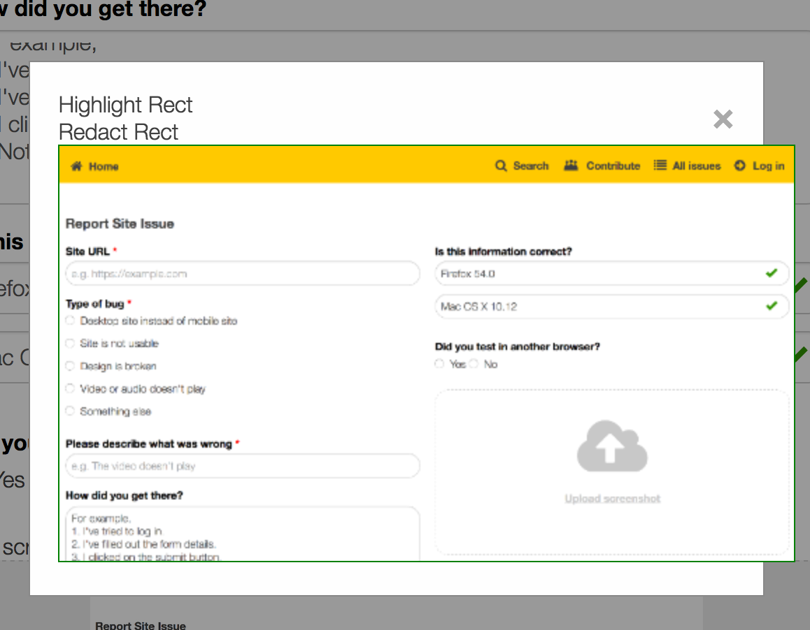This screenshot has width=810, height=630.
Task: Open Search using the magnifier icon
Action: (501, 166)
